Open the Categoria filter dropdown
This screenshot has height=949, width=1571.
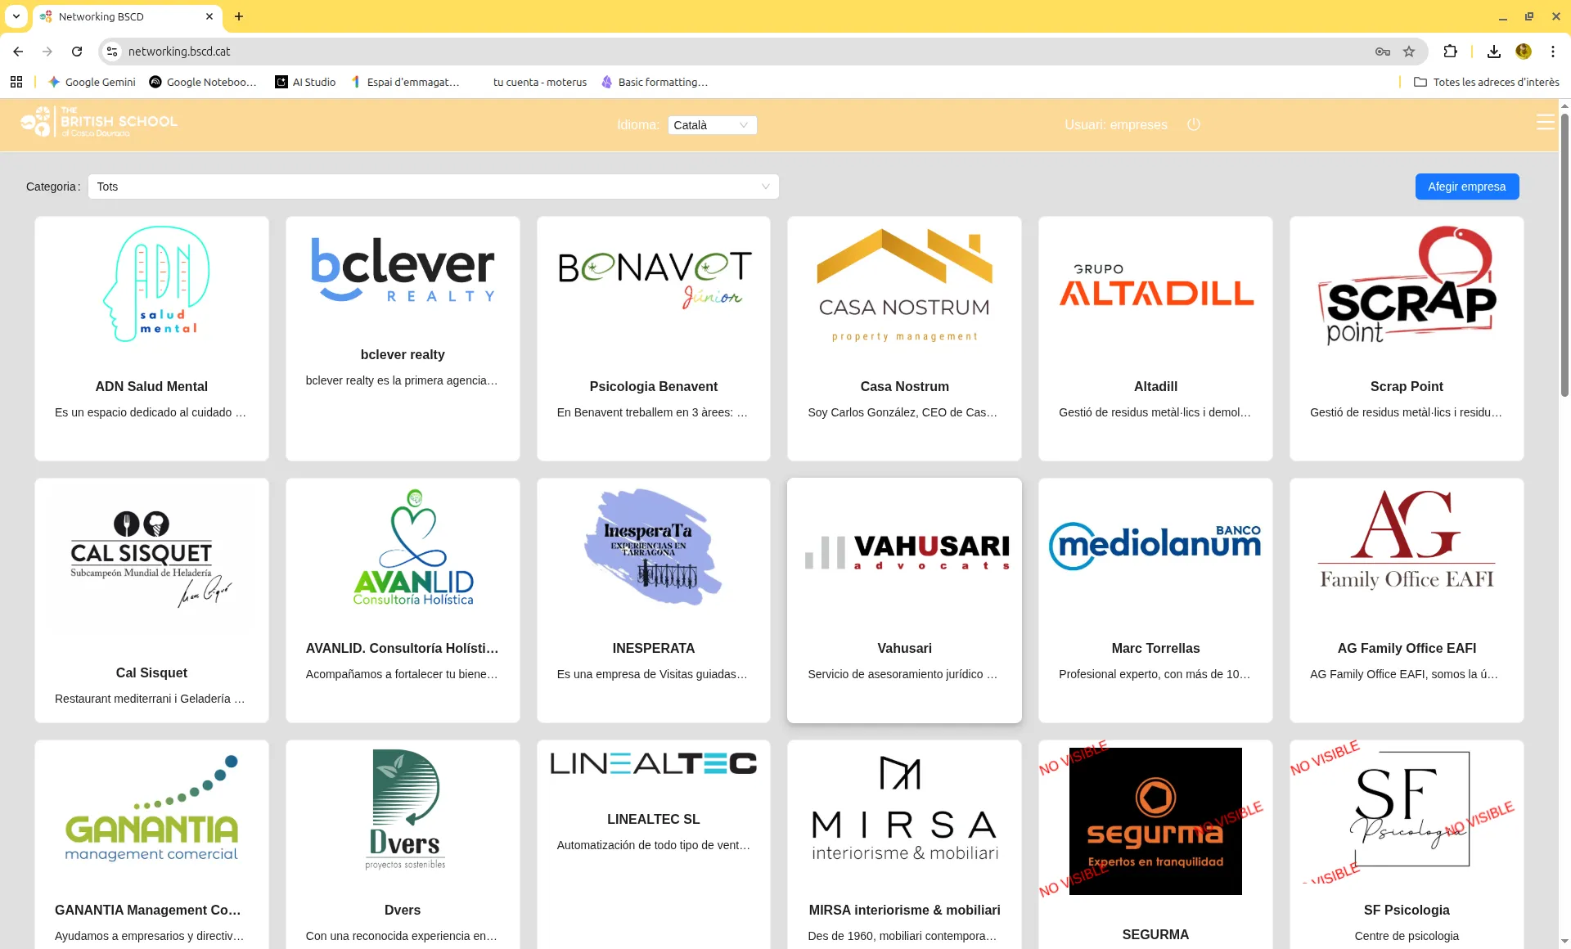(433, 187)
